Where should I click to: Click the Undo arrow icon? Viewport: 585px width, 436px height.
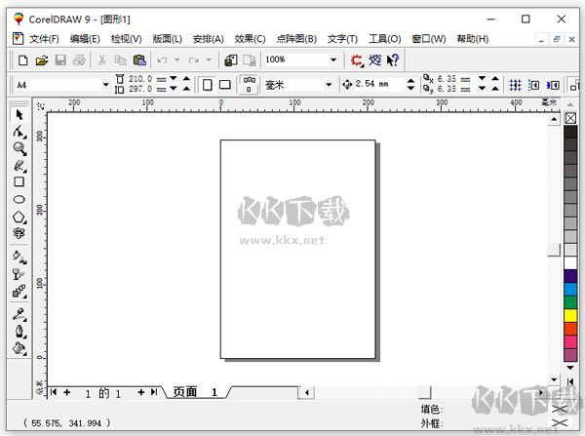coord(162,60)
